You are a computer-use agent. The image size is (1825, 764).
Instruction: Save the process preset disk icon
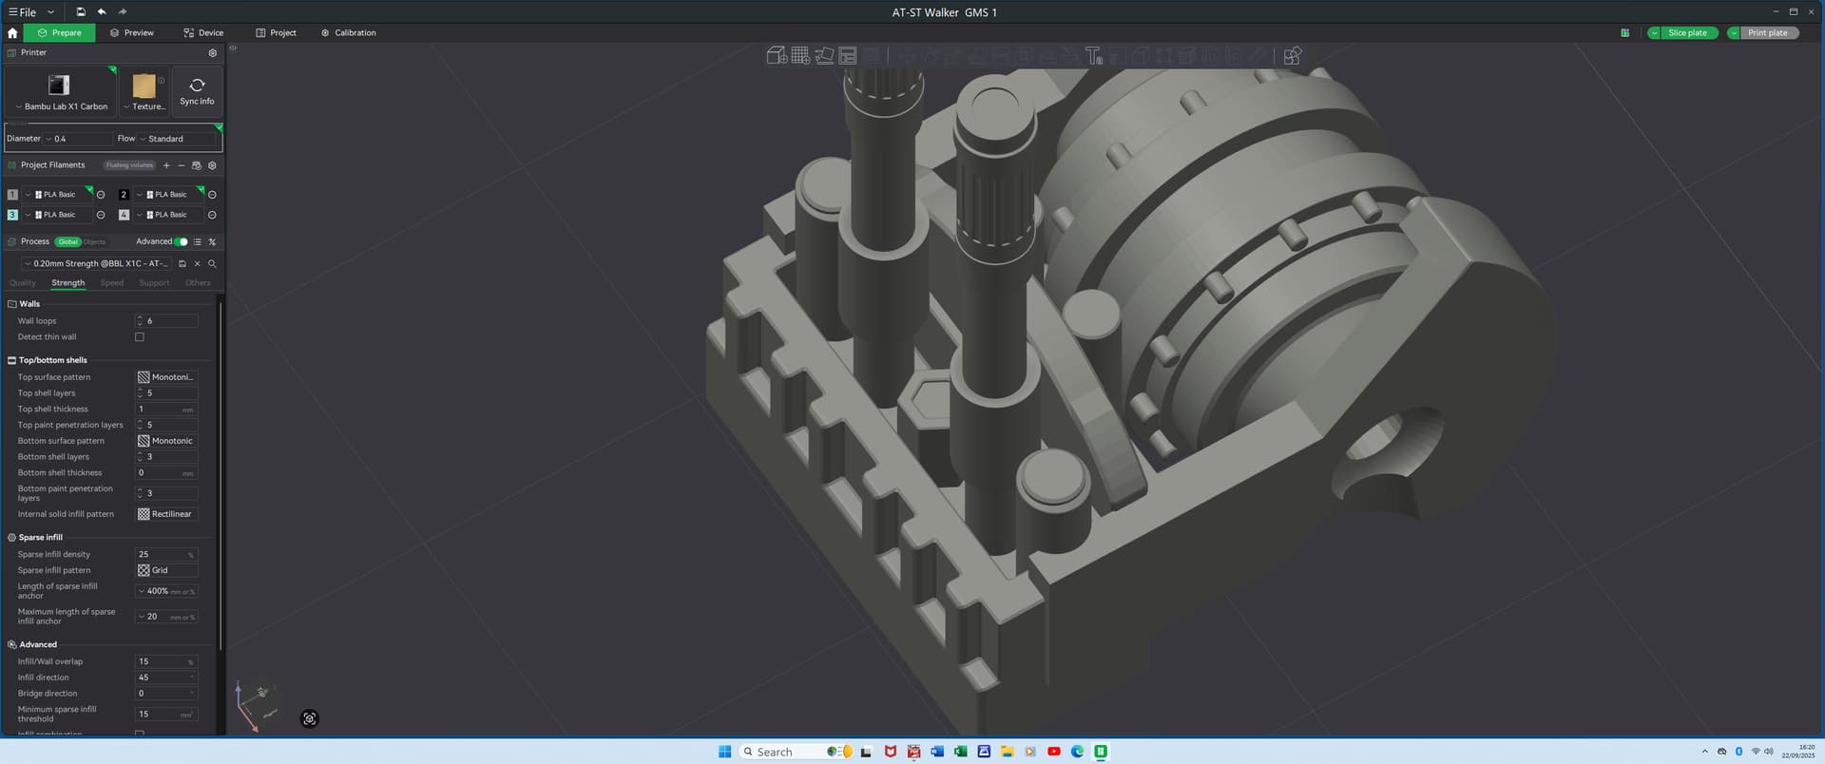(182, 264)
